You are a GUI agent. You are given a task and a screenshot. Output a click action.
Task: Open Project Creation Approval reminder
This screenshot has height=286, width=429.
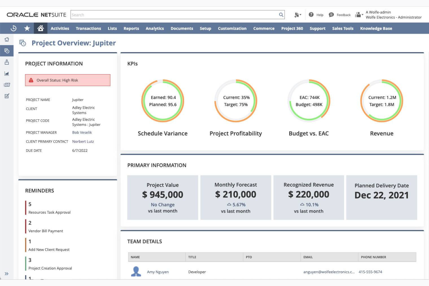pos(50,268)
